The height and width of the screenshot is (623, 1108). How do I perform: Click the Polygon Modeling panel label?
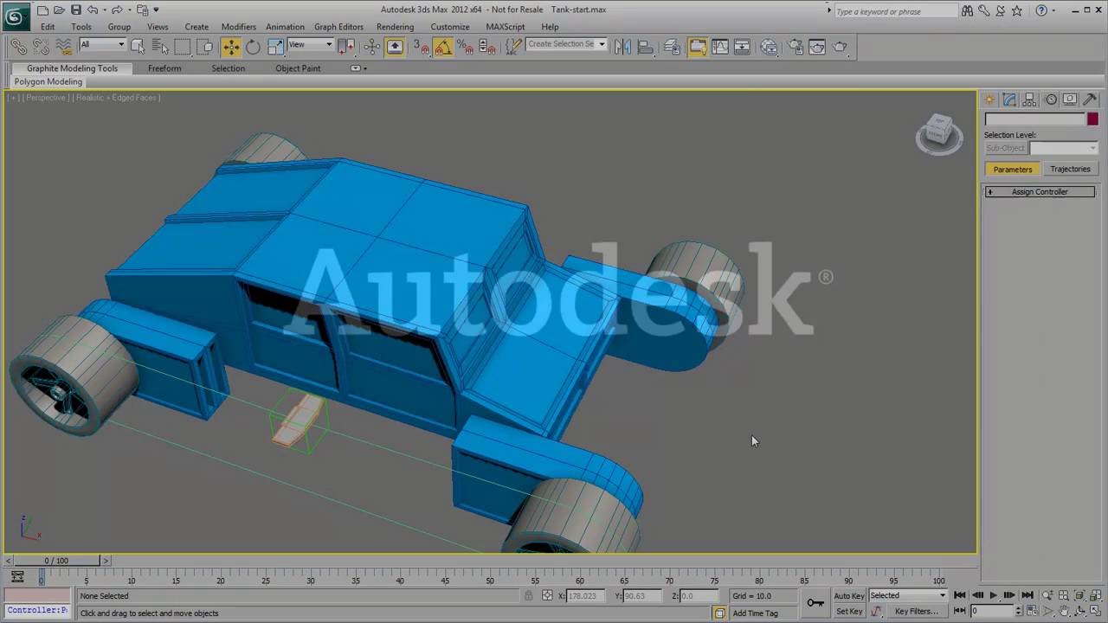48,81
